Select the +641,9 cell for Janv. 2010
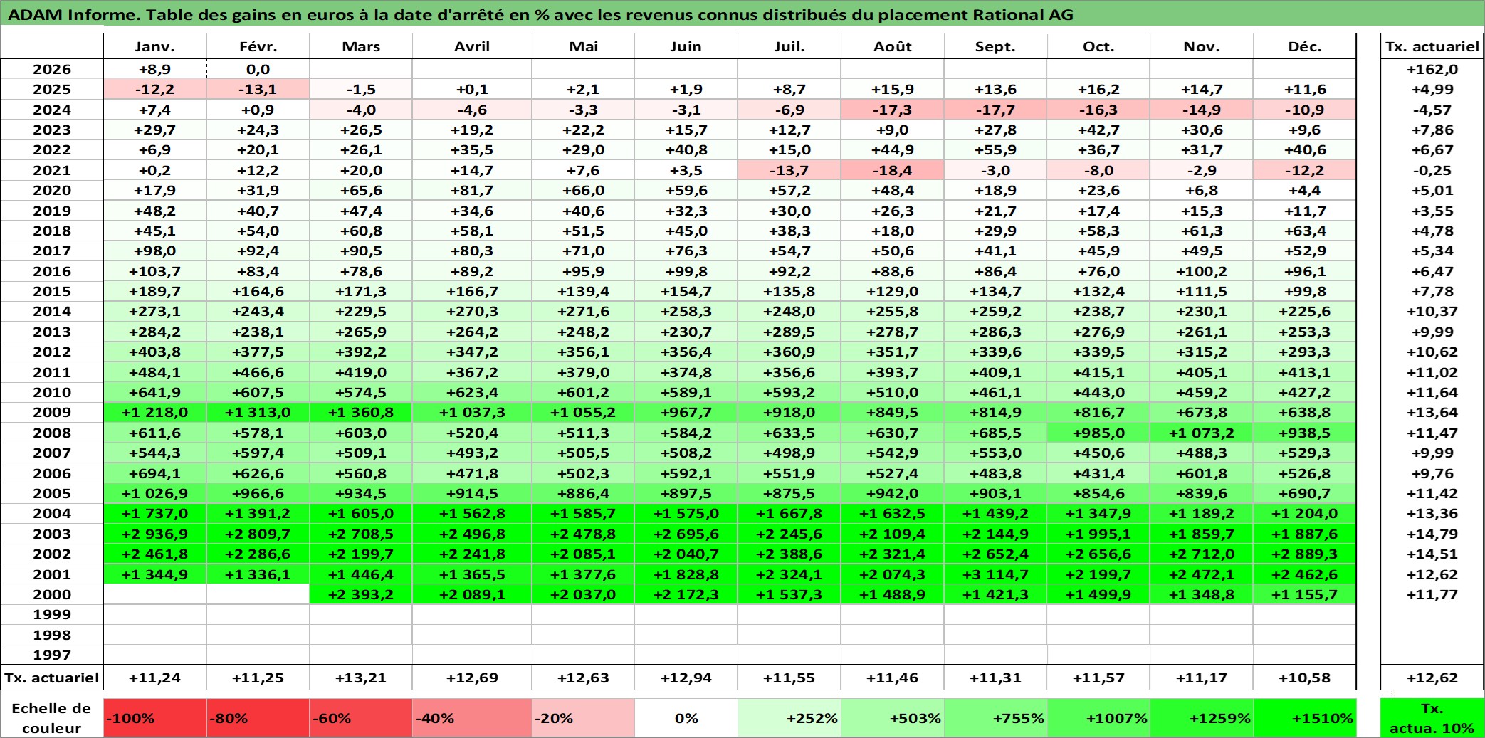 pos(155,392)
